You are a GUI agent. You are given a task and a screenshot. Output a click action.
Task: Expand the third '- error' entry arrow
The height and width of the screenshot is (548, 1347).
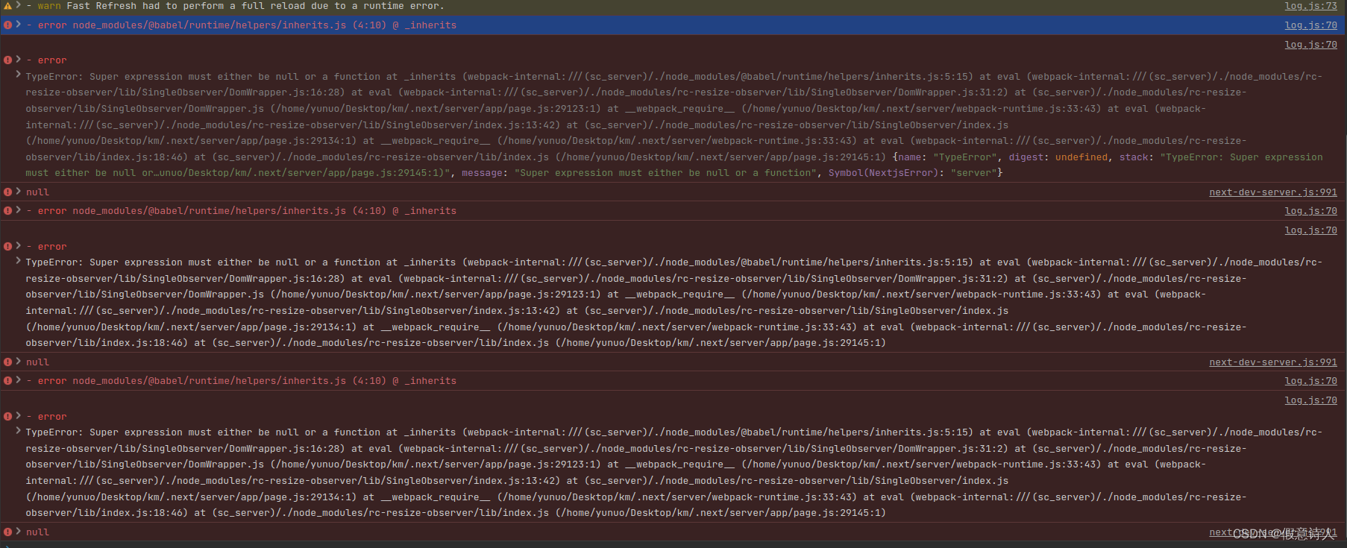[19, 415]
